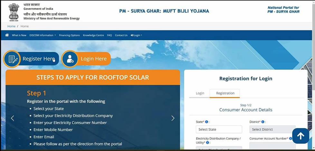Click info icon beside Electricity Distribution Company / Utility
This screenshot has height=151, width=315.
[207, 143]
